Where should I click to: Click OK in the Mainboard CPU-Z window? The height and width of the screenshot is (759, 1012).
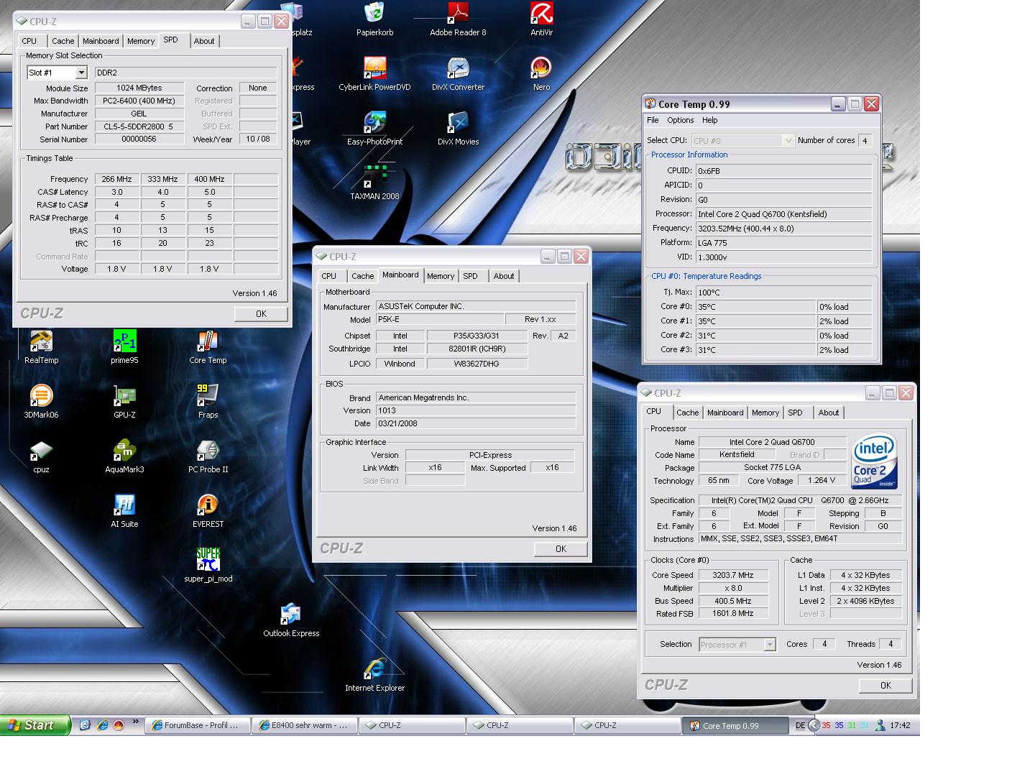point(561,548)
